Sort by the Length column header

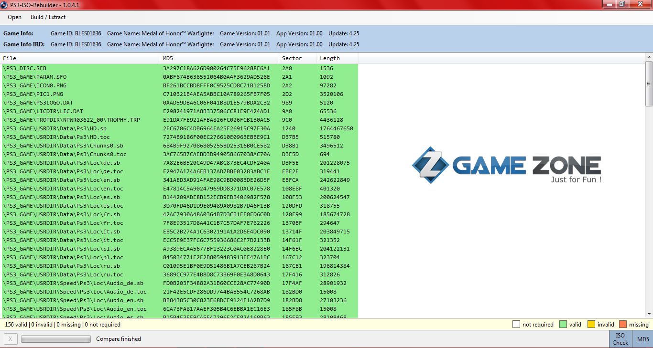tap(337, 58)
